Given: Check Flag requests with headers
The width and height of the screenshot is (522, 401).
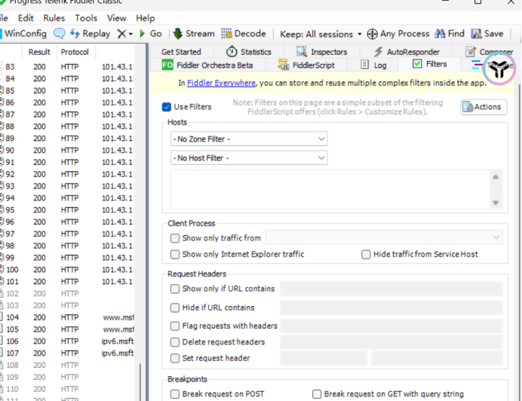Looking at the screenshot, I should pos(175,326).
